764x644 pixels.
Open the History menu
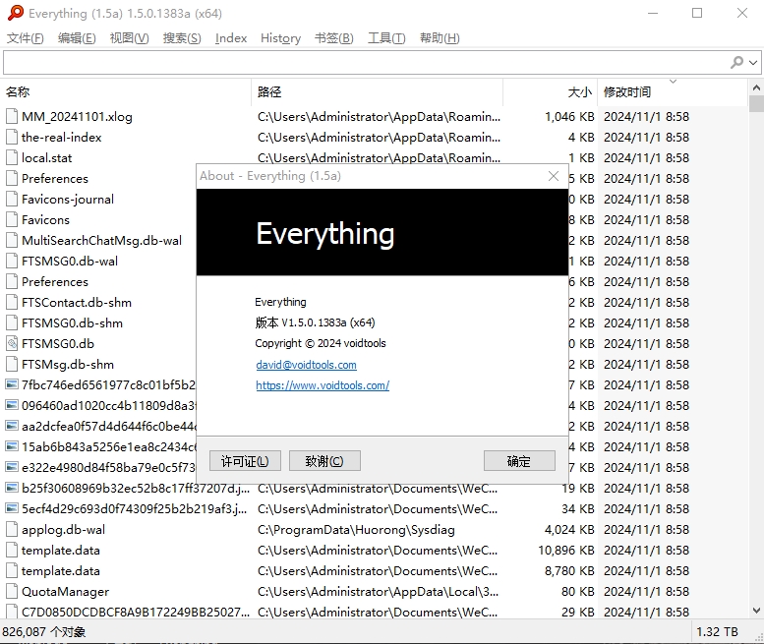click(280, 38)
